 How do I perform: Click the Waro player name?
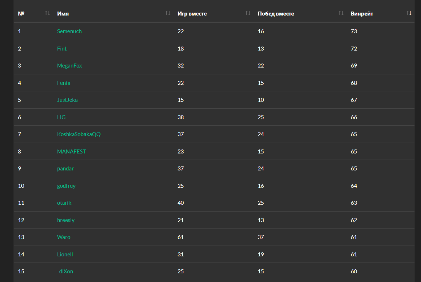64,237
